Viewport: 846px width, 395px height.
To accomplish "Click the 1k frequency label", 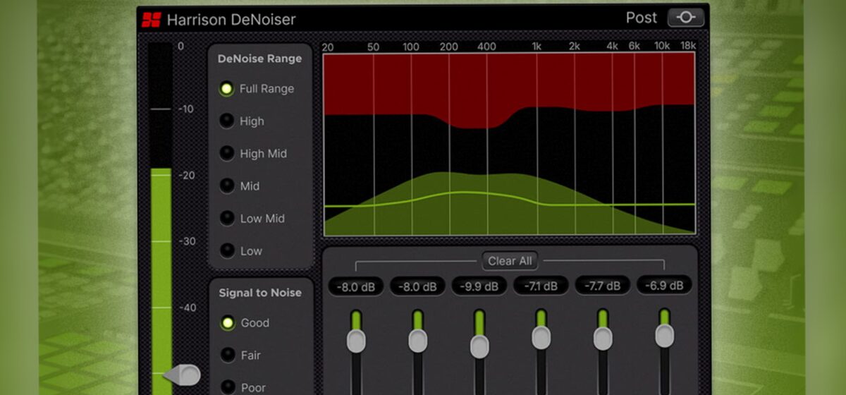I will coord(537,47).
